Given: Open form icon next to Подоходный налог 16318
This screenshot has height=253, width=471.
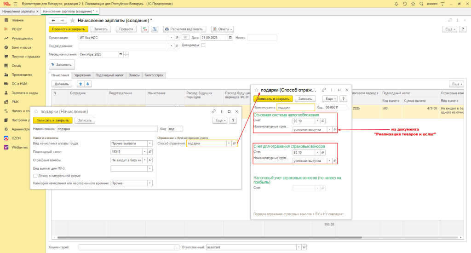Looking at the screenshot, I should point(150,152).
